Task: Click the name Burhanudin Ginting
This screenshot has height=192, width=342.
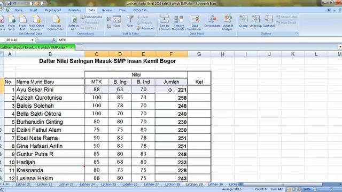Action: (x=50, y=122)
